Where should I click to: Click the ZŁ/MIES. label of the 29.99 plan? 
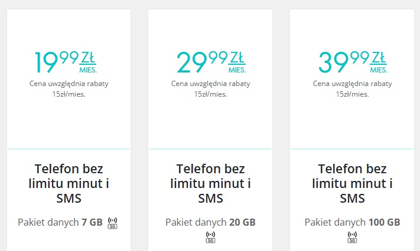tap(237, 62)
